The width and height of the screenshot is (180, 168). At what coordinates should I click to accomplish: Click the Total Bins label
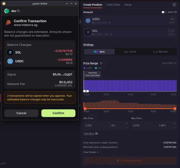coord(89,134)
